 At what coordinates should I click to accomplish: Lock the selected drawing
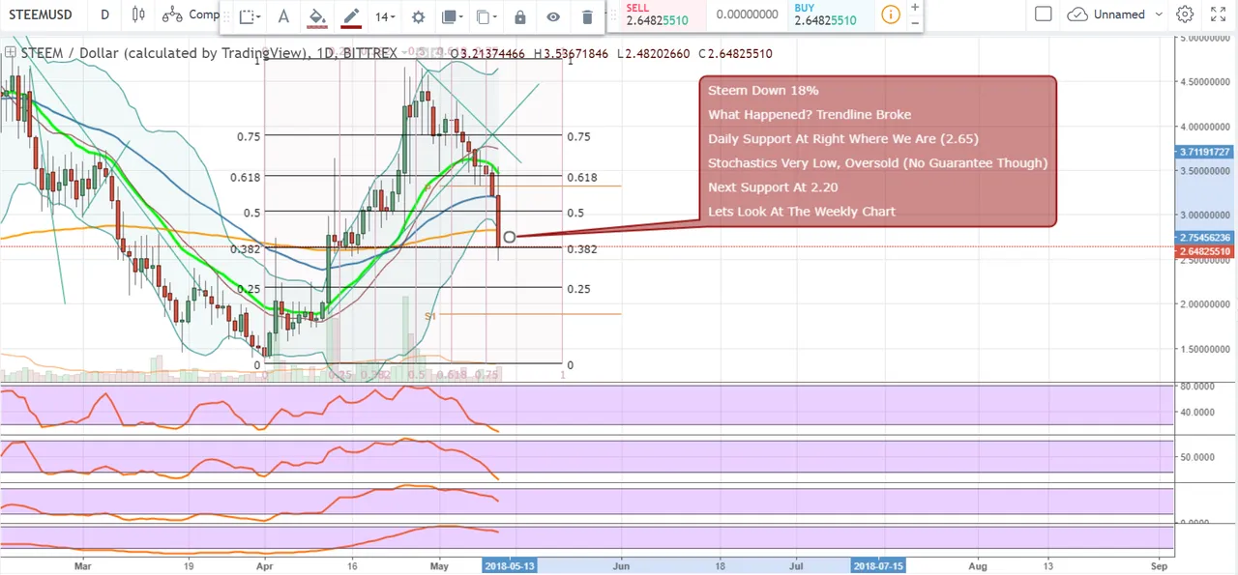click(x=520, y=16)
